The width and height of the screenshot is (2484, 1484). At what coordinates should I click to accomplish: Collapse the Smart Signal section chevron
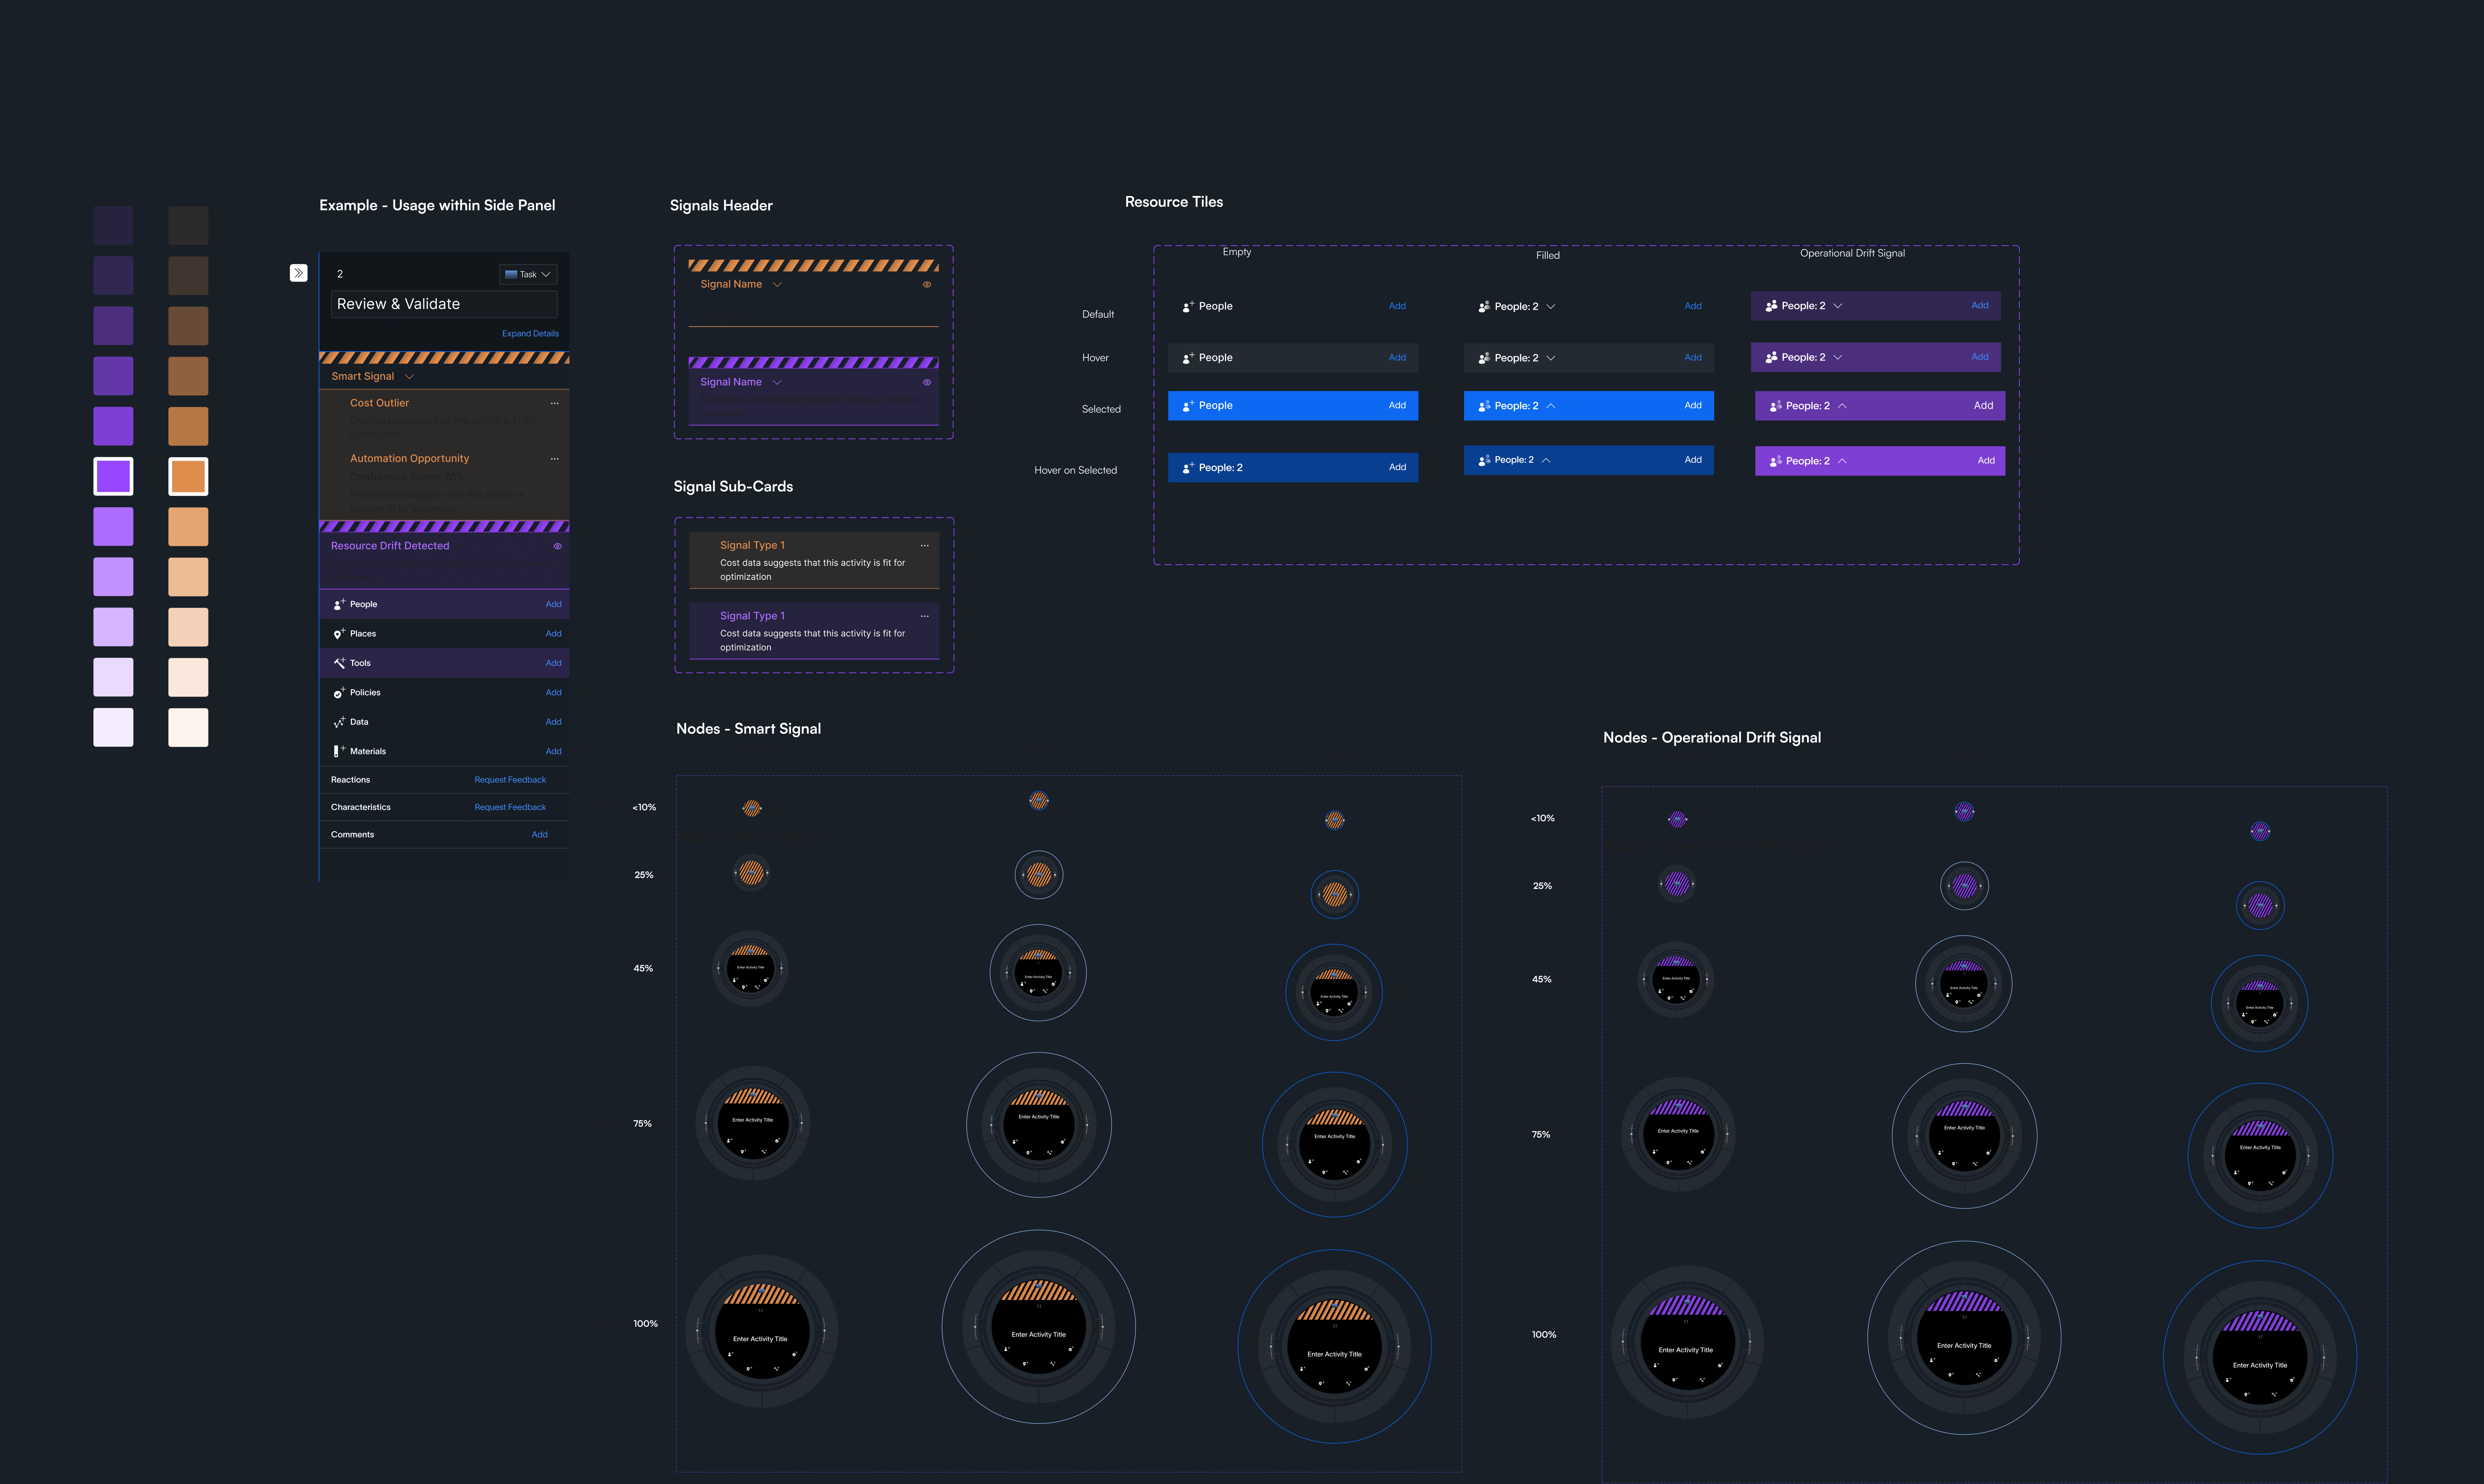click(x=409, y=377)
